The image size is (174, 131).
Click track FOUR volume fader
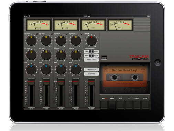[x=76, y=82]
